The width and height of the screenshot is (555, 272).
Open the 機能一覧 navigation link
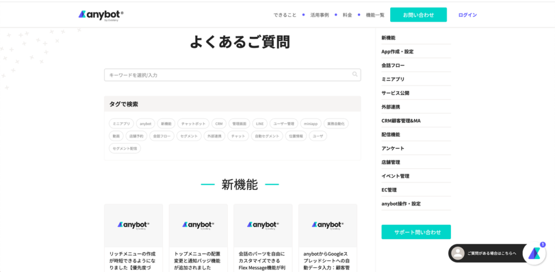click(x=375, y=15)
